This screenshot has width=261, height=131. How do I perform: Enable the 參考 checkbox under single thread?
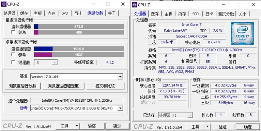(x=13, y=32)
